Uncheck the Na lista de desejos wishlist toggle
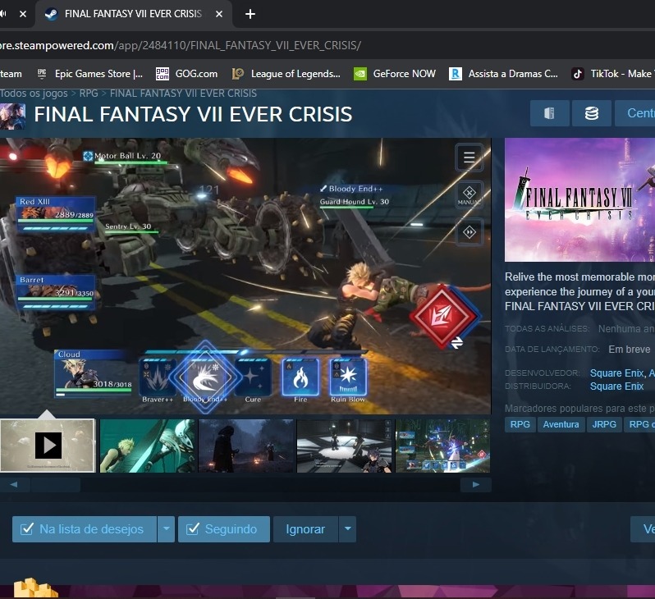The height and width of the screenshot is (599, 655). click(83, 529)
